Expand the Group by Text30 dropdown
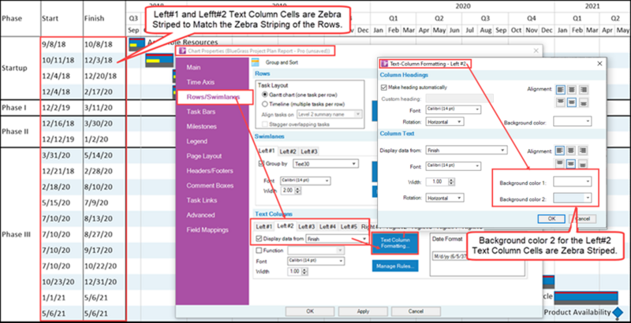The height and width of the screenshot is (323, 631). (x=325, y=164)
